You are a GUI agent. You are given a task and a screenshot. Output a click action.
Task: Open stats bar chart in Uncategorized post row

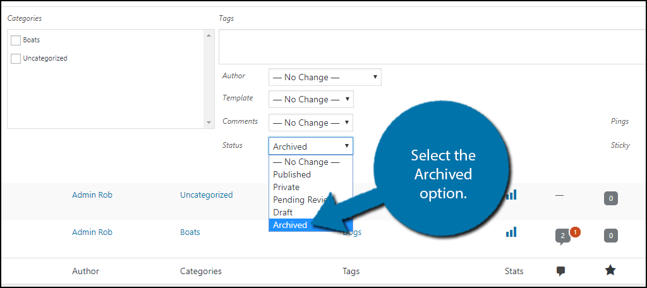click(x=511, y=195)
